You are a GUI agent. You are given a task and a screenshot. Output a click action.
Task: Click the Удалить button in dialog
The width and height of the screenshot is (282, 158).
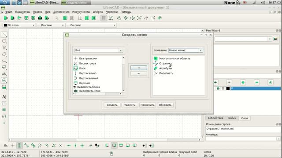tap(130, 105)
